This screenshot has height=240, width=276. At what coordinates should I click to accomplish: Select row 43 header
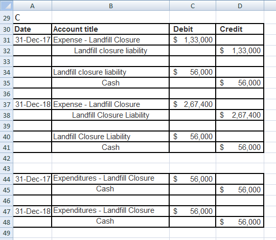(7, 168)
